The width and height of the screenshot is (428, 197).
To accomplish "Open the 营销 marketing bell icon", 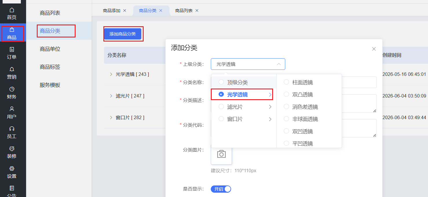I will [x=12, y=69].
